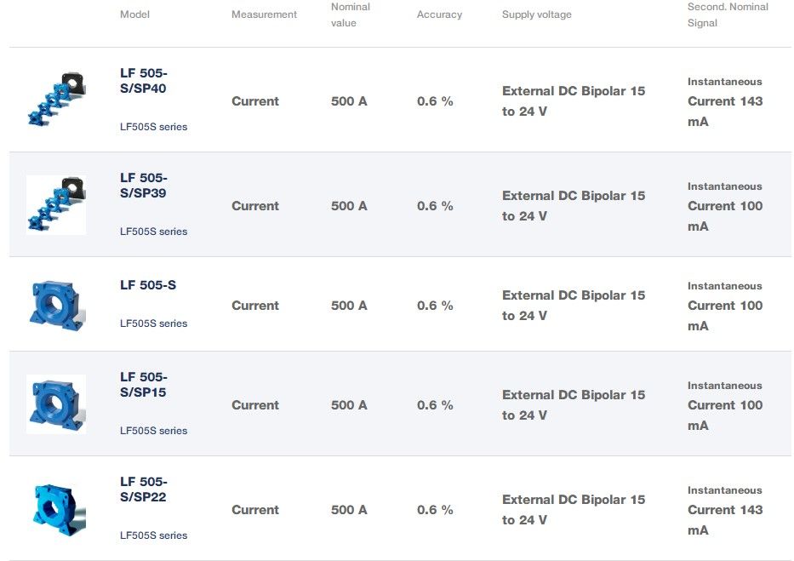The image size is (794, 561).
Task: Sort by the Accuracy column header
Action: pyautogui.click(x=439, y=14)
